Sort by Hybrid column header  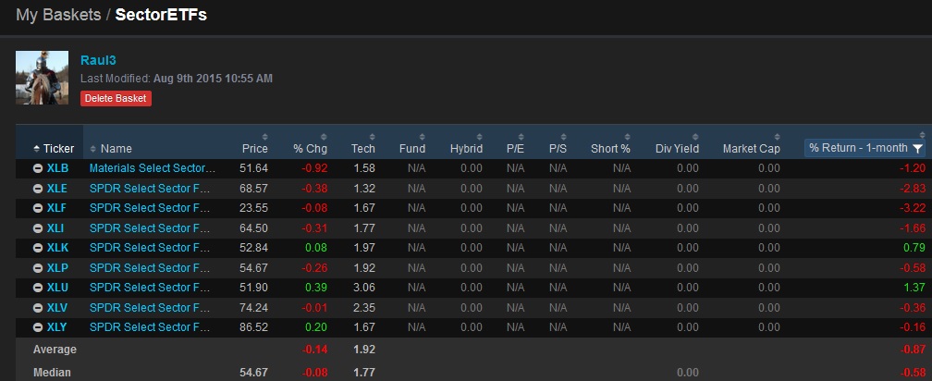click(x=466, y=149)
